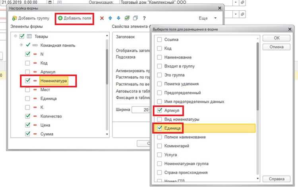Click the Добавить поля button
The height and width of the screenshot is (191, 298).
[75, 18]
